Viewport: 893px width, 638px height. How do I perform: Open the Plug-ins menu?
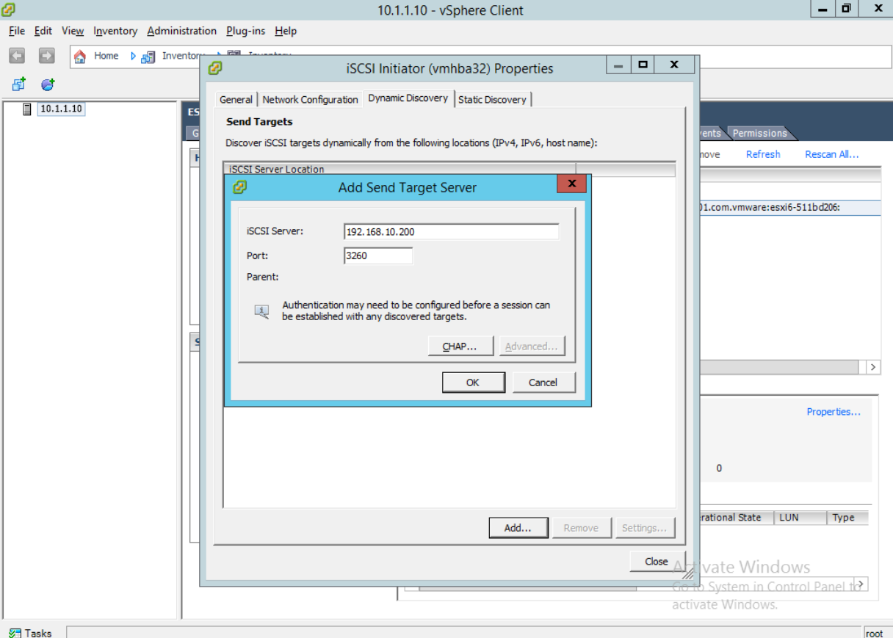[x=245, y=31]
